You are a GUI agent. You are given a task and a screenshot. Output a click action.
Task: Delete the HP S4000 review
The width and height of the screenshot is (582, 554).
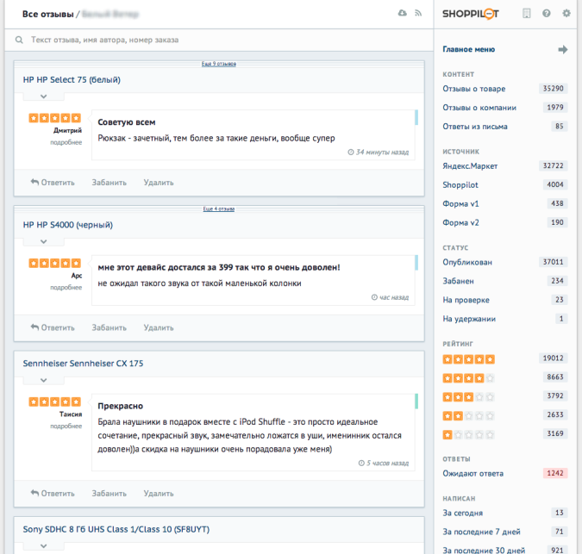coord(159,327)
